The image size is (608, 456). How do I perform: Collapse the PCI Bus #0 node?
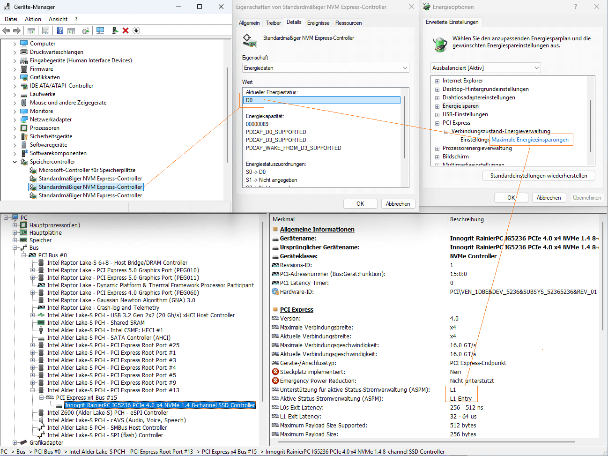[23, 255]
